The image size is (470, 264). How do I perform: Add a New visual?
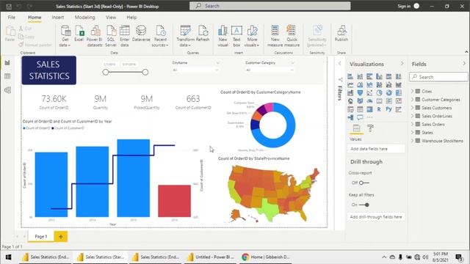point(223,36)
